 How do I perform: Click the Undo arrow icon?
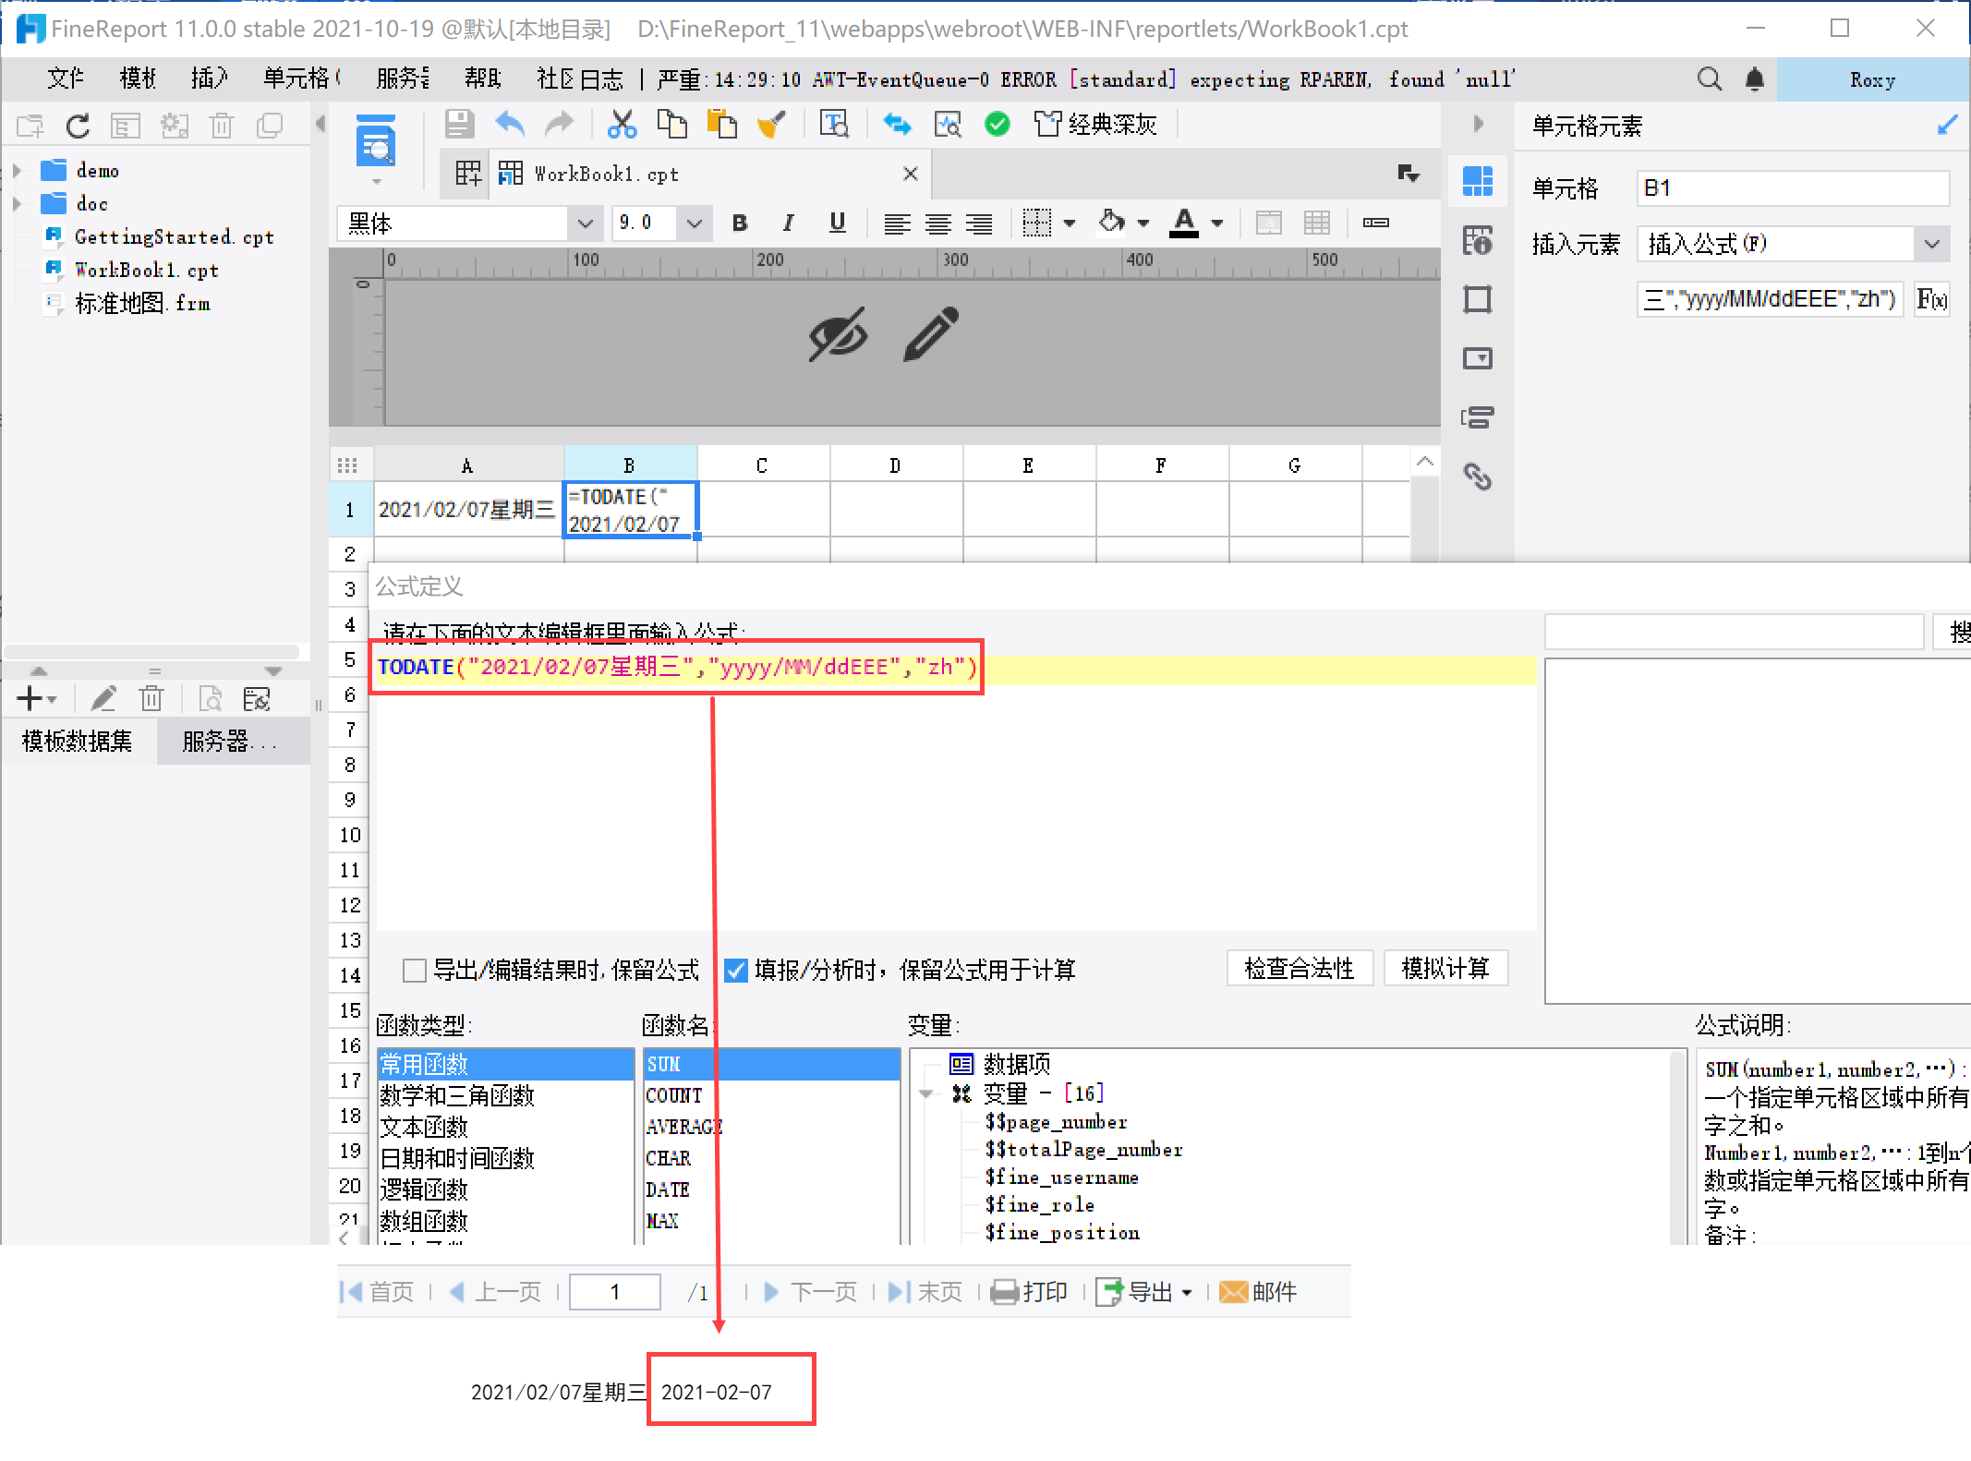point(509,124)
